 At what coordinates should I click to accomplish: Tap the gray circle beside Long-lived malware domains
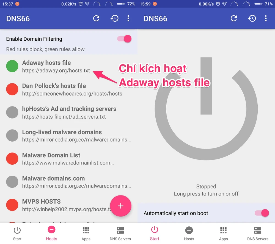tap(12, 136)
